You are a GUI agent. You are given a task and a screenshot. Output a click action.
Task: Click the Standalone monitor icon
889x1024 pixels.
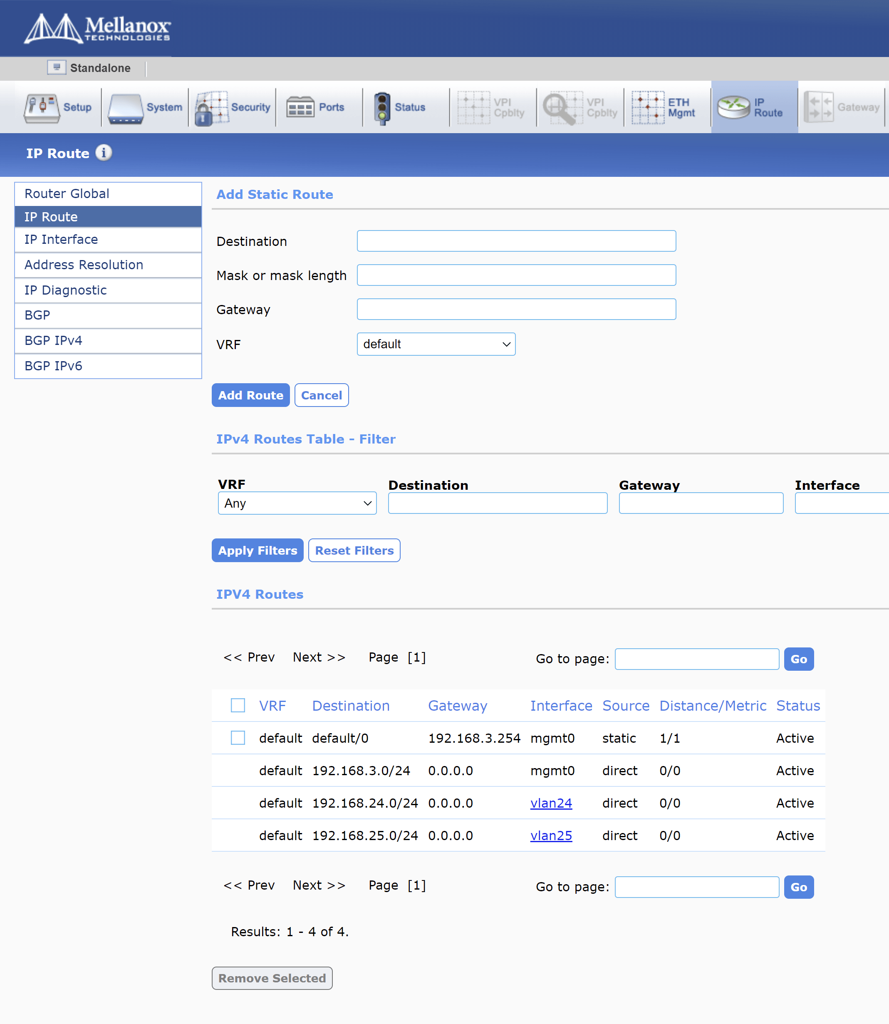pos(57,67)
